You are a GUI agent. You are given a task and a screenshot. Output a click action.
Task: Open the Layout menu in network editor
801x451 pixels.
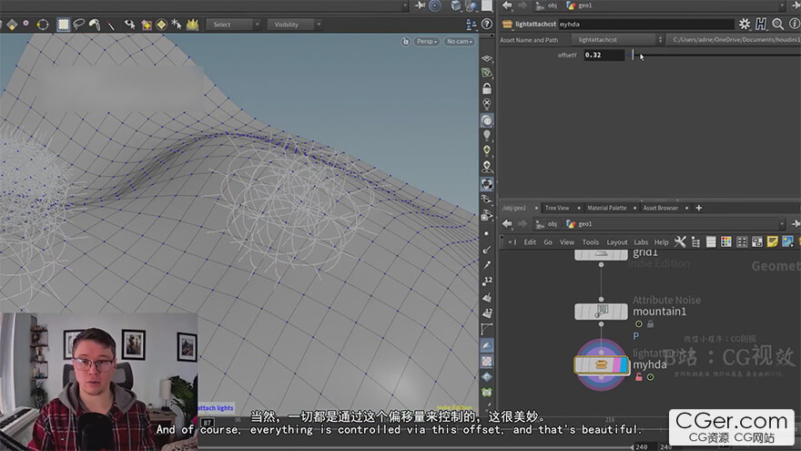click(616, 242)
